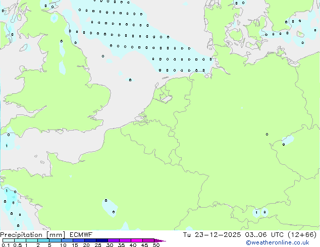Click the '(12+66)' forecast offset text

[x=302, y=235]
